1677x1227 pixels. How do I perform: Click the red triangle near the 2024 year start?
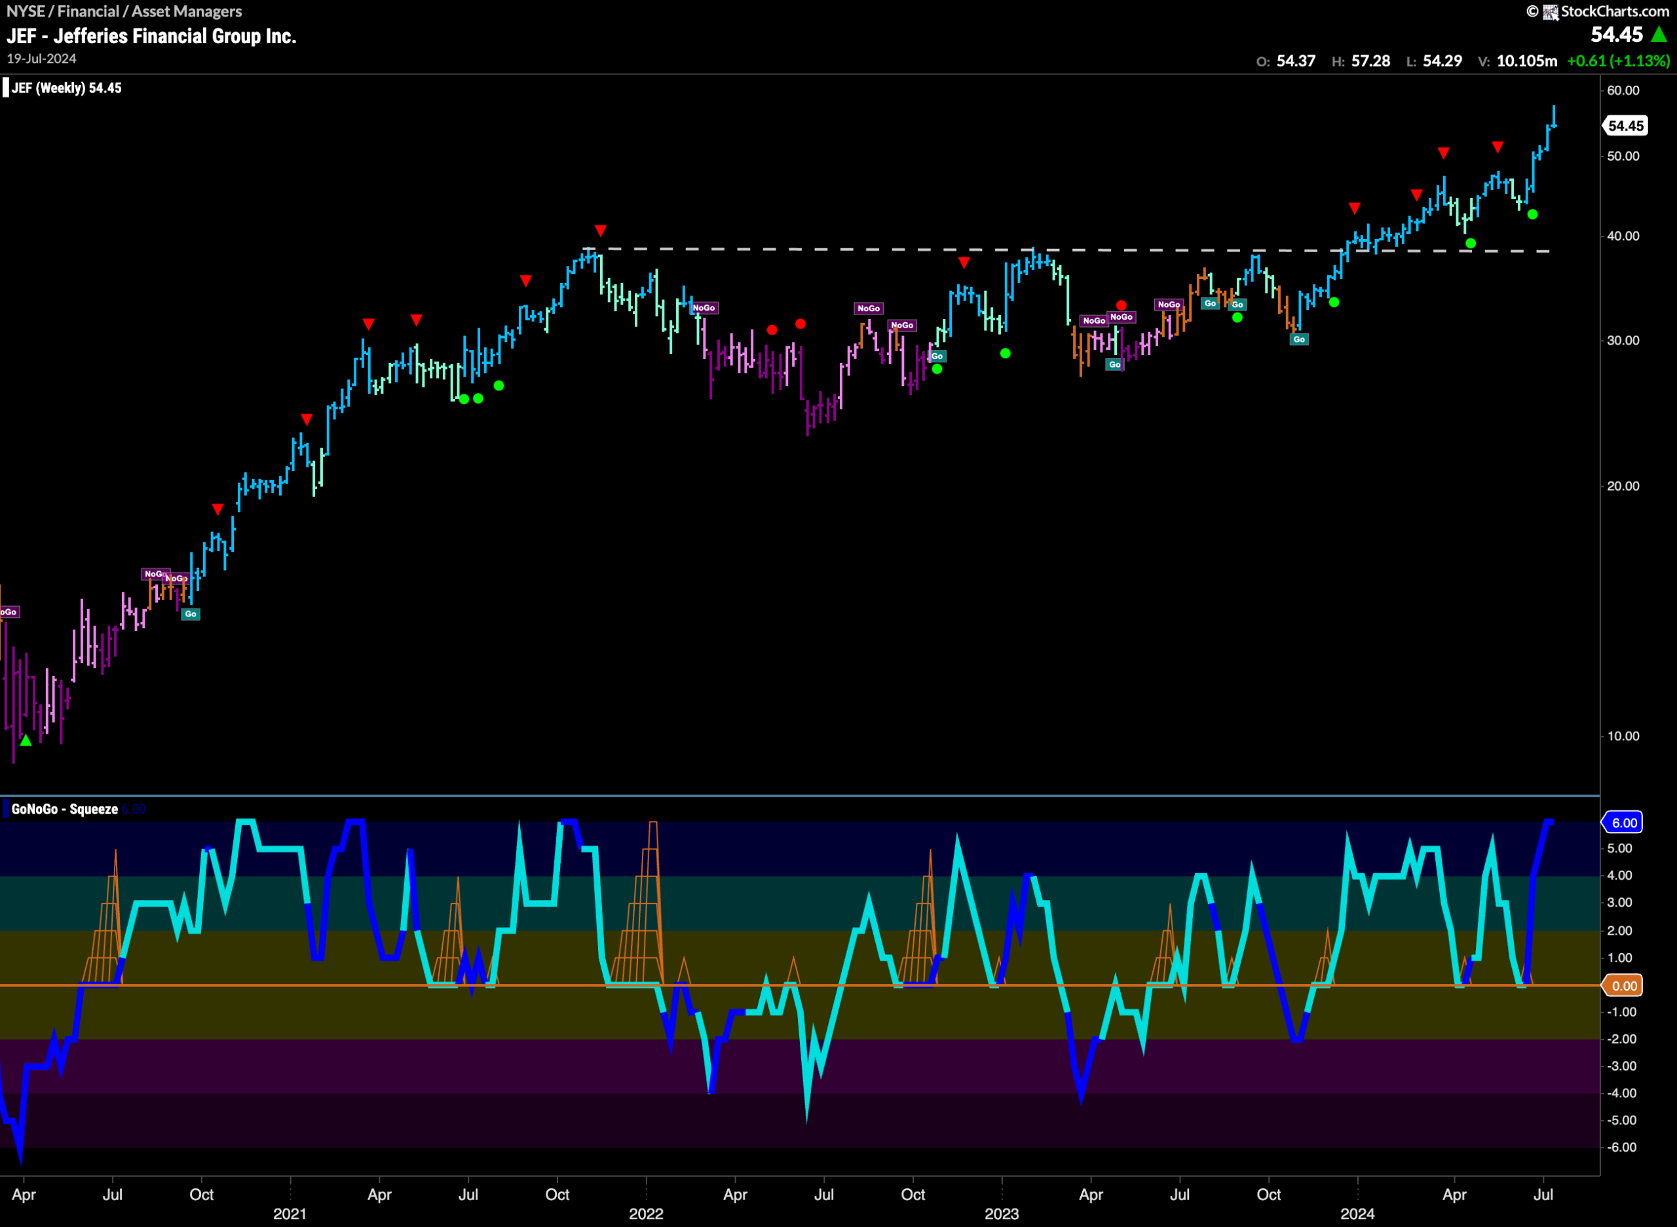click(1355, 208)
